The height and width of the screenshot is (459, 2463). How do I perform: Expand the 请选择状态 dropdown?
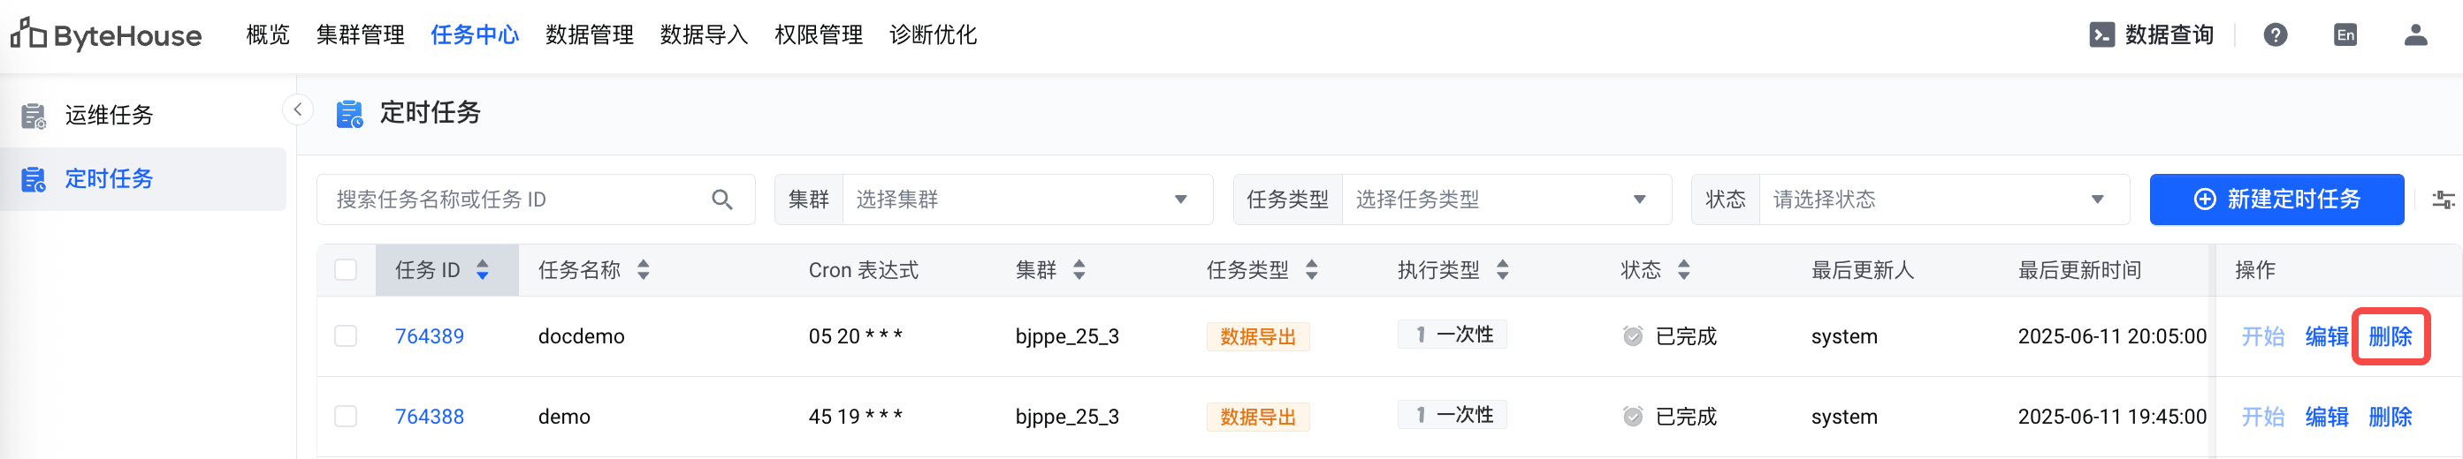pyautogui.click(x=1944, y=199)
